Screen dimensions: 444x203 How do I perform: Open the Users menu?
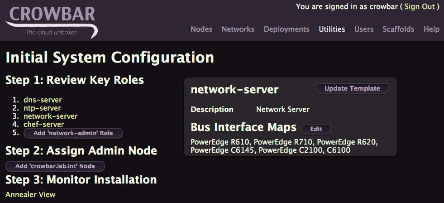[363, 29]
